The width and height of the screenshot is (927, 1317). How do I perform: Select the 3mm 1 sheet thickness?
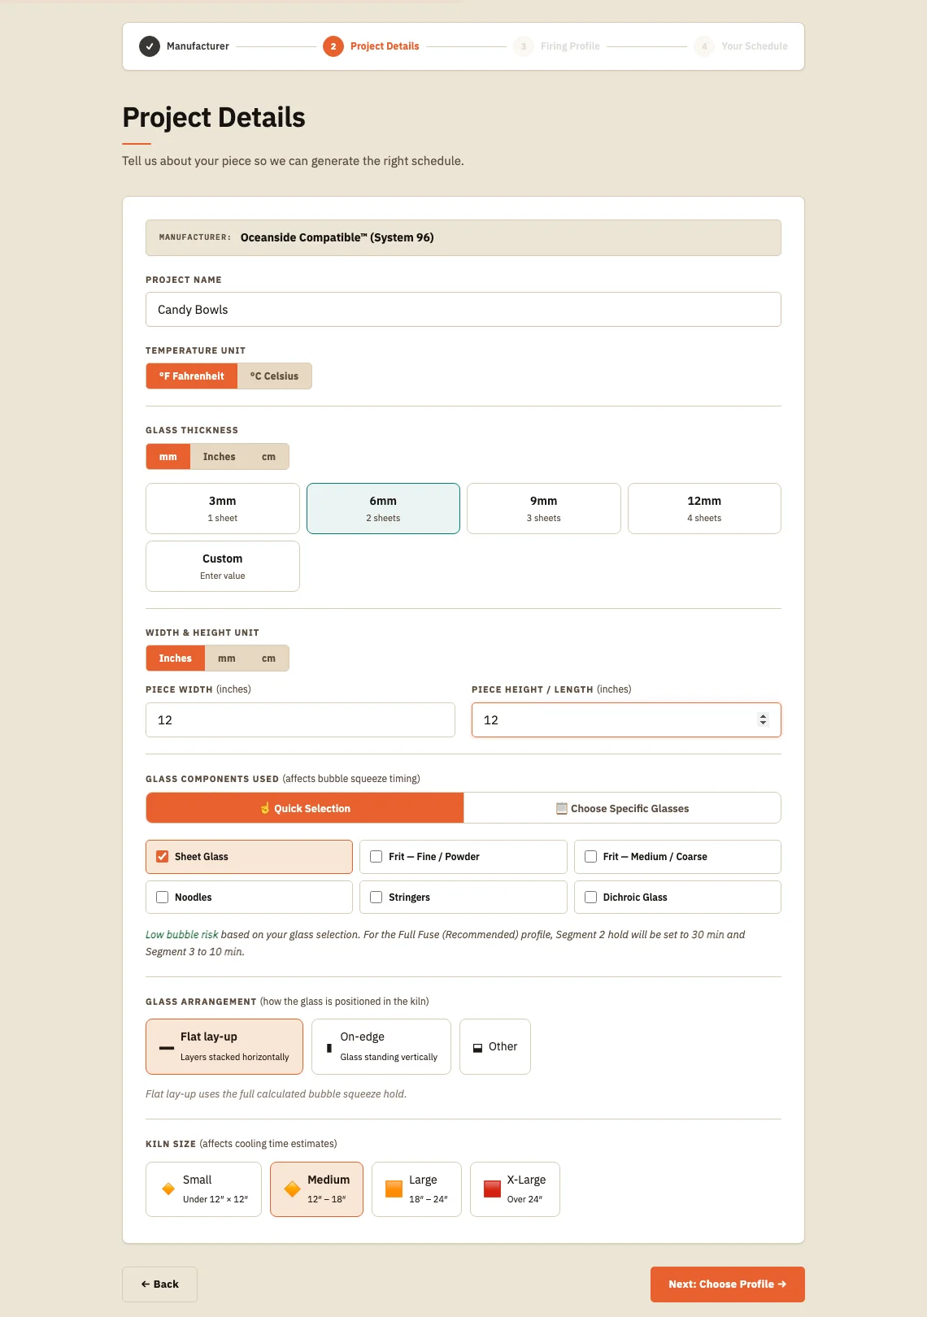coord(223,509)
